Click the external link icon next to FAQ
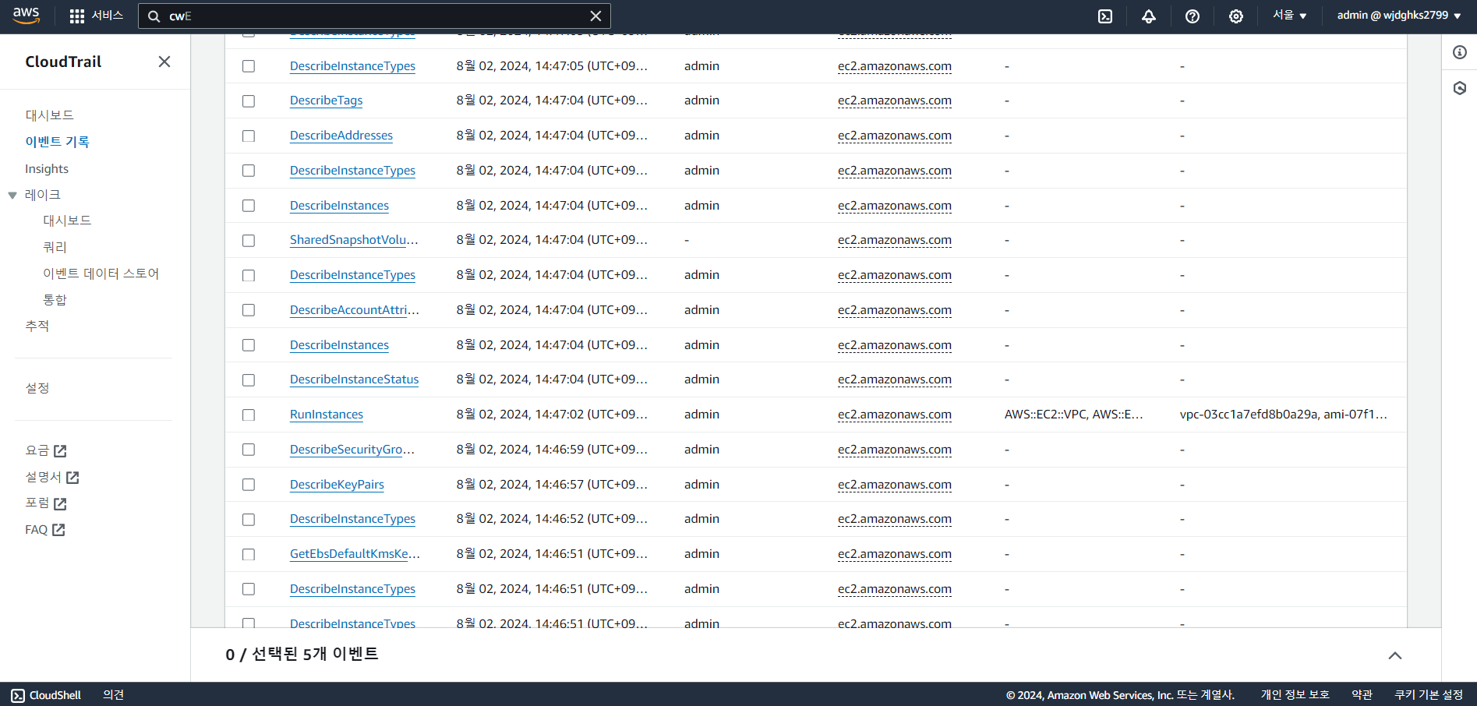The width and height of the screenshot is (1477, 706). [x=59, y=530]
